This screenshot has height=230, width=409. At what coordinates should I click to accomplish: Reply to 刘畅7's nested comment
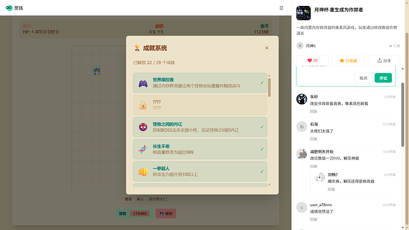331,189
